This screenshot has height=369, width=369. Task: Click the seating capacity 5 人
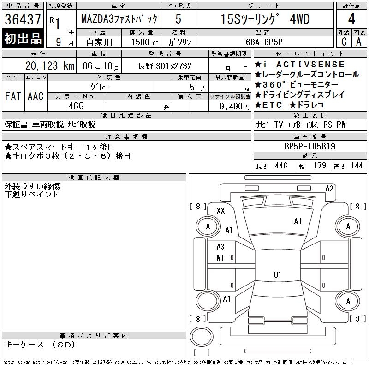click(x=198, y=87)
